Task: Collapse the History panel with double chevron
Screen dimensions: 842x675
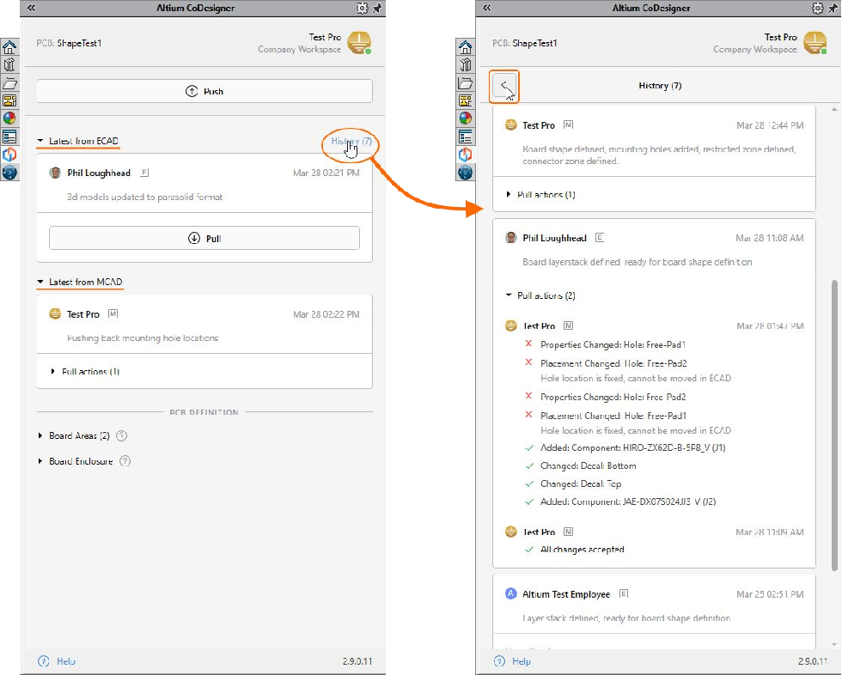Action: coord(486,8)
